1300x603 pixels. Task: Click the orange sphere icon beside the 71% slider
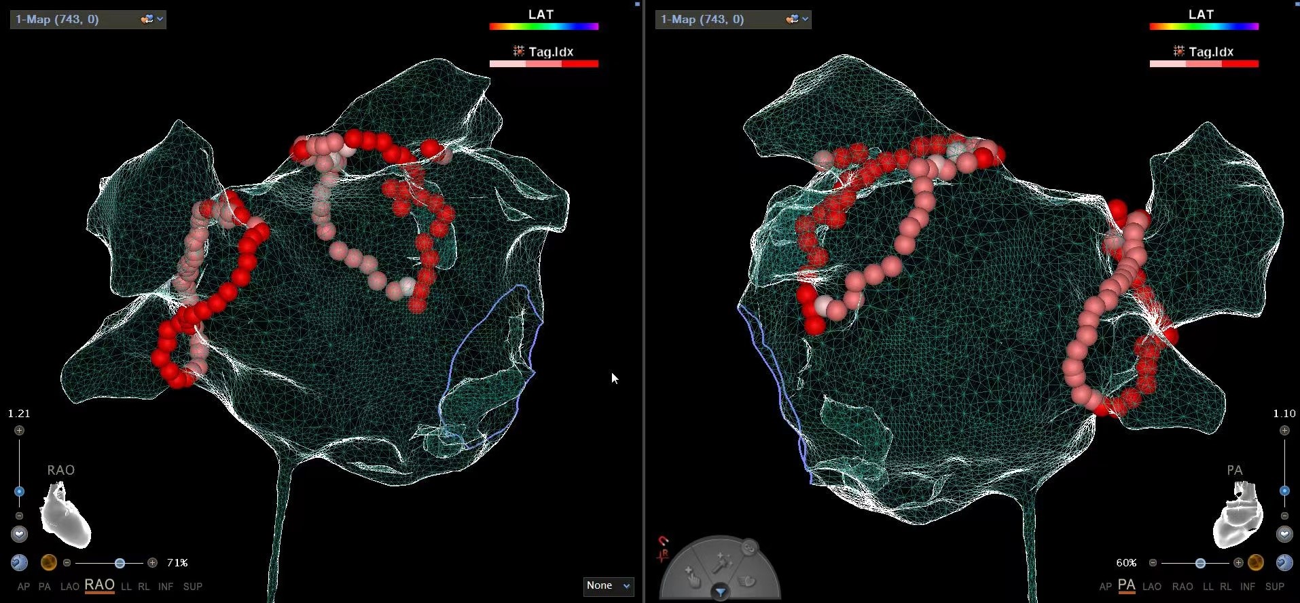pos(48,563)
